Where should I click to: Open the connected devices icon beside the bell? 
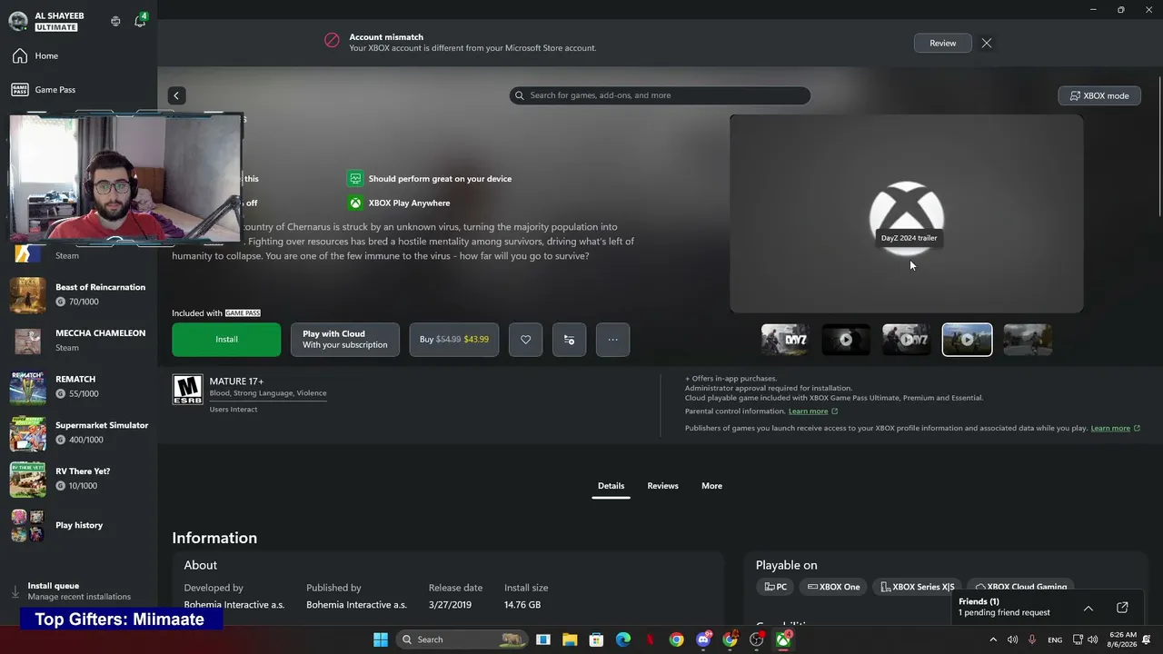click(115, 21)
